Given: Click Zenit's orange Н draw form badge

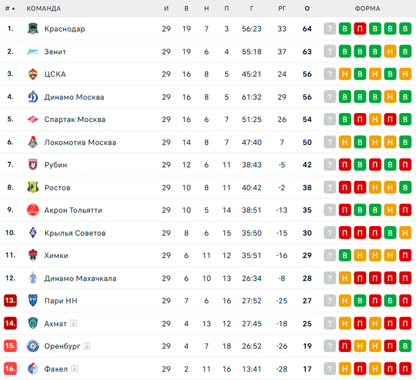Looking at the screenshot, I should point(390,52).
